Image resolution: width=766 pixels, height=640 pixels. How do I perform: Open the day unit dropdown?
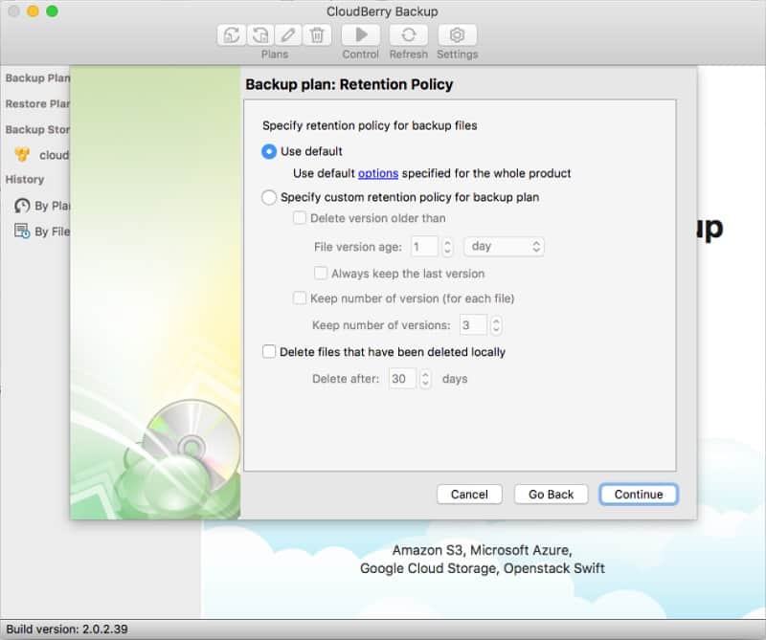click(504, 247)
